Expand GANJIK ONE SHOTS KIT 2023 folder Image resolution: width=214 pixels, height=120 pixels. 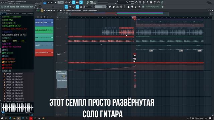pos(15,35)
